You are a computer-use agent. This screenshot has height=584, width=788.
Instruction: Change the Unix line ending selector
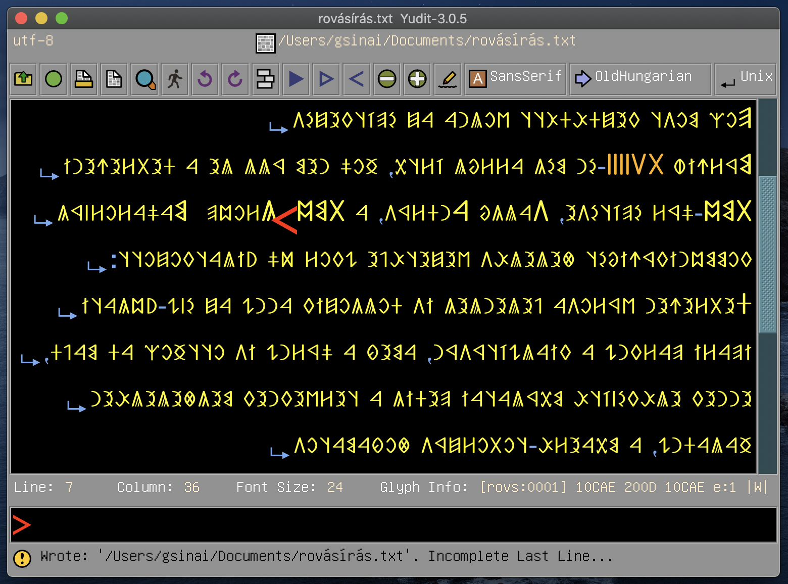point(746,79)
